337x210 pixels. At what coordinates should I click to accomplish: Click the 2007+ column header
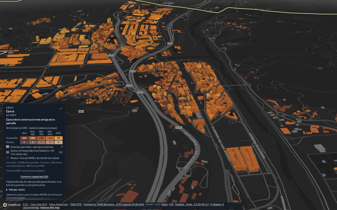tap(58, 133)
